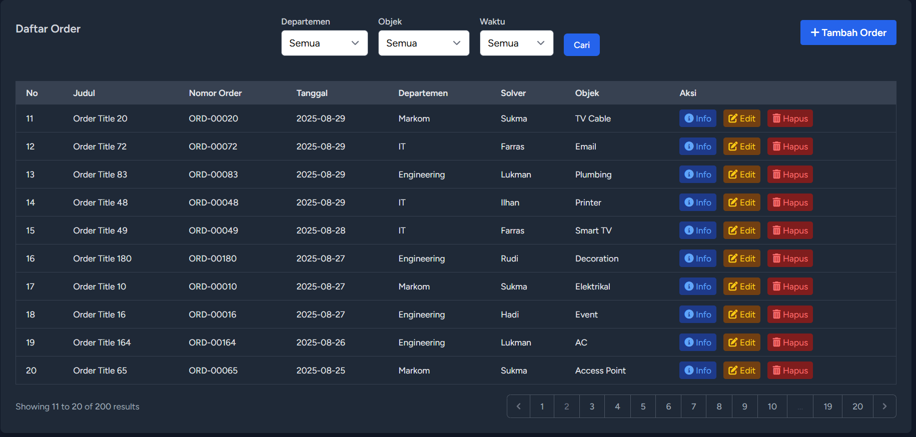Screen dimensions: 916x437
Task: Select page 10 in the pagination
Action: pos(772,406)
